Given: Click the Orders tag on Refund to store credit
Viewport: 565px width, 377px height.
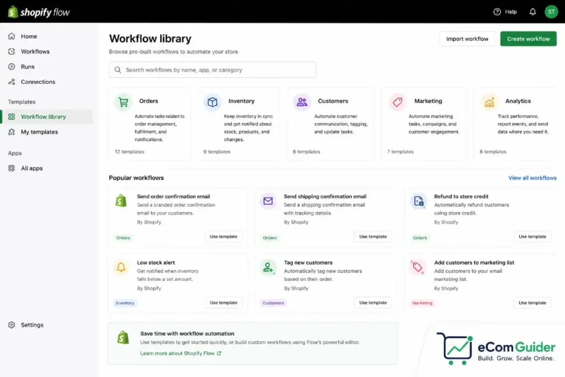Looking at the screenshot, I should (x=420, y=238).
